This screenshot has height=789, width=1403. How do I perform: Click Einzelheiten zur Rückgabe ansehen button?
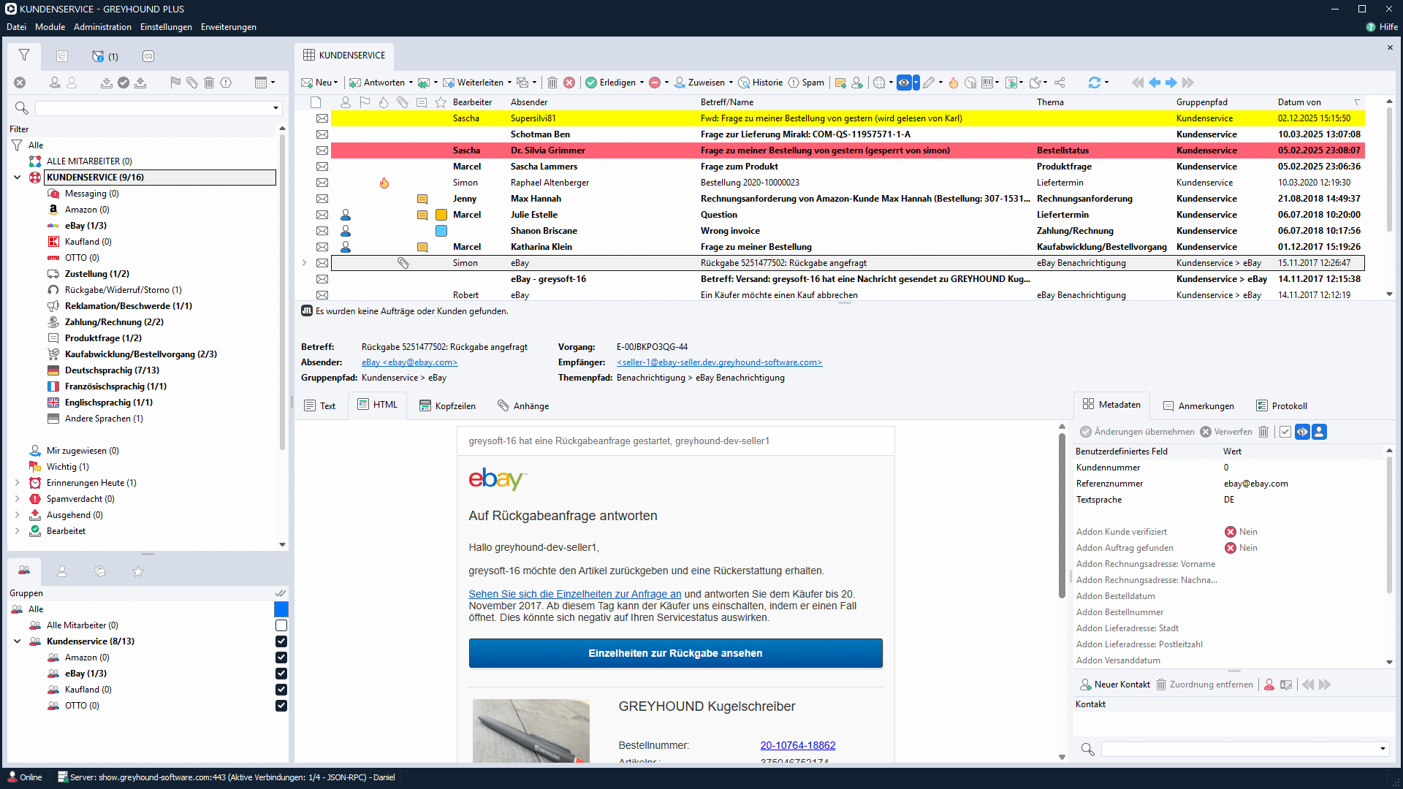click(675, 653)
